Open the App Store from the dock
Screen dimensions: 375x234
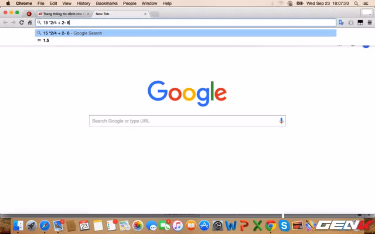204,225
